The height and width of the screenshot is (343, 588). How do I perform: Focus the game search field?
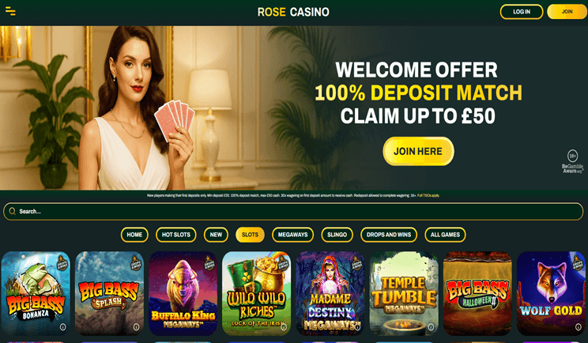[293, 212]
